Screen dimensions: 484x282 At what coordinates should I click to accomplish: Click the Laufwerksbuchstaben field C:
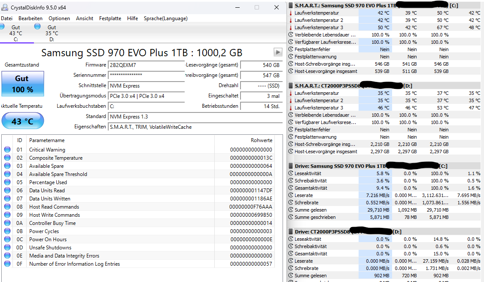(x=146, y=106)
